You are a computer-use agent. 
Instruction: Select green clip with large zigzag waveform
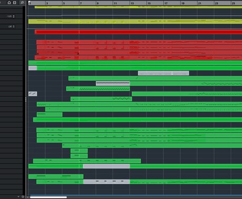(x=101, y=99)
